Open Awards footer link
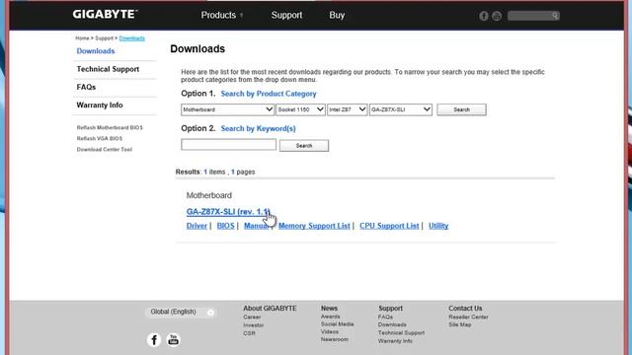Screen dimensions: 632x355 (330, 317)
